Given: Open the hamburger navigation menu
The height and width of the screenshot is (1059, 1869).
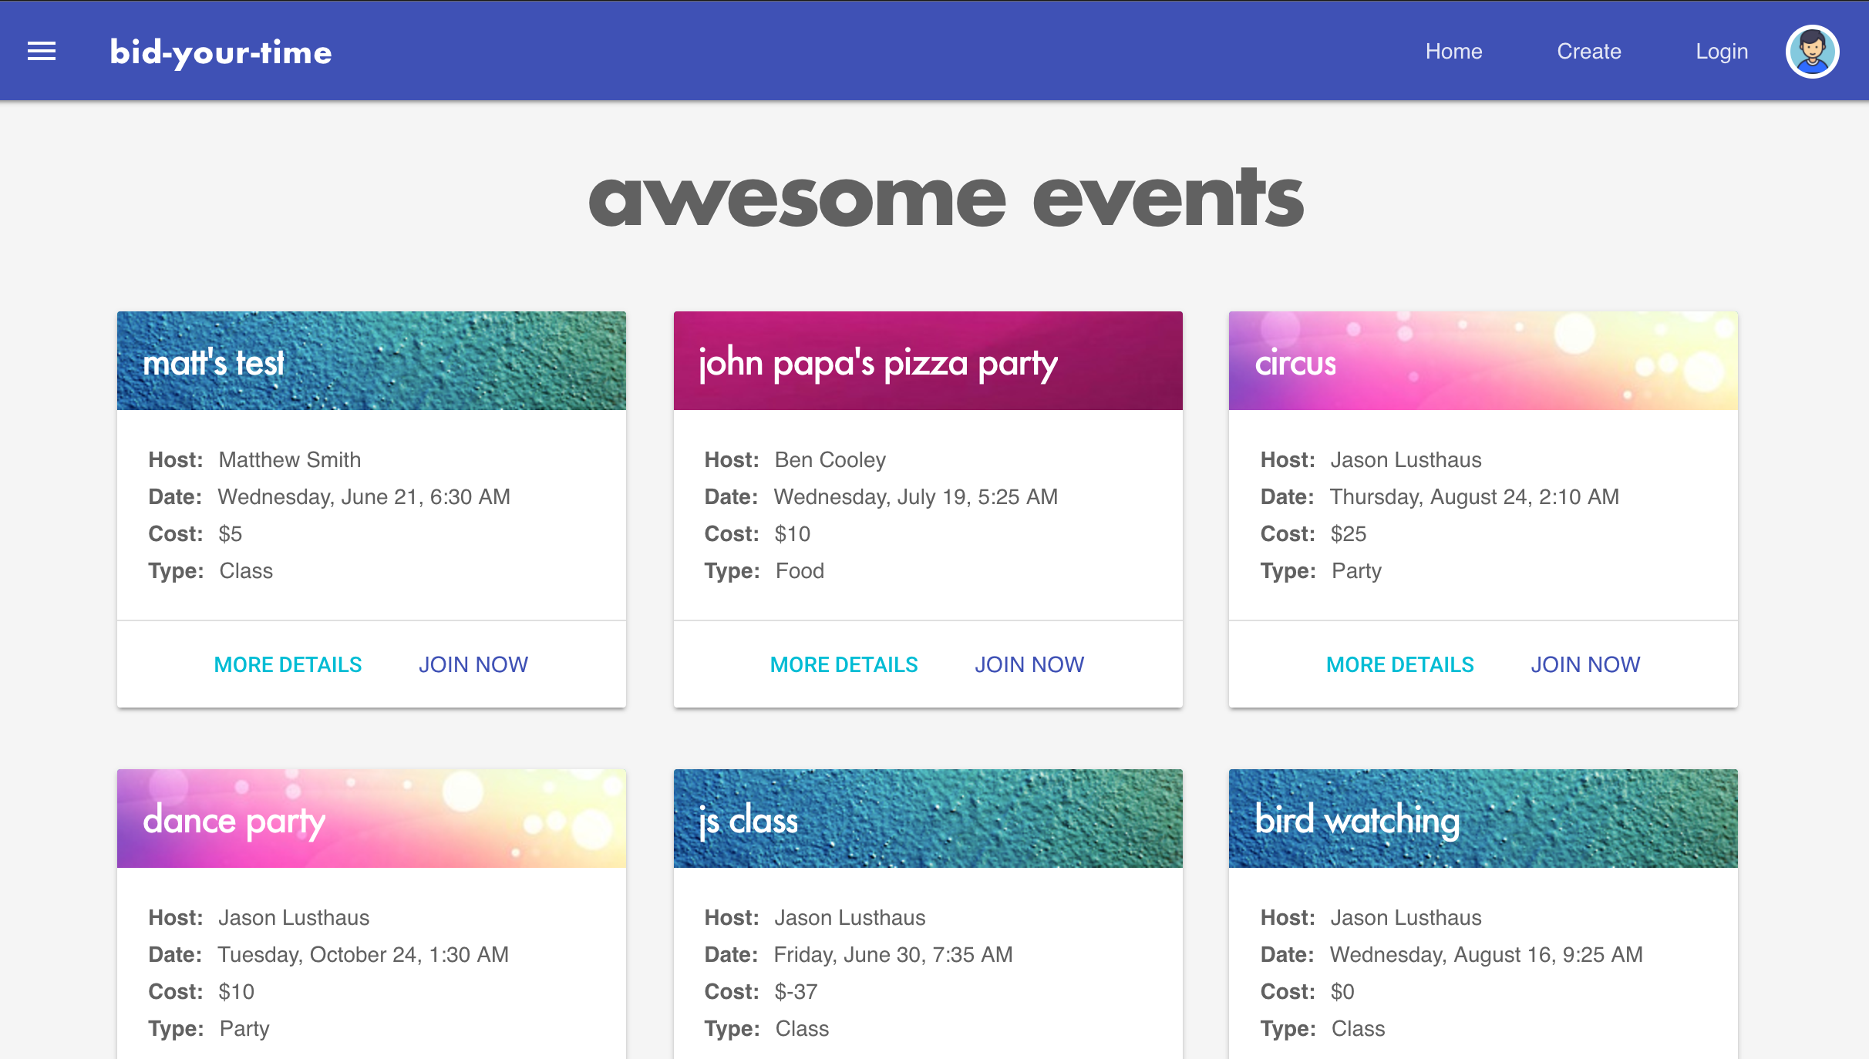Looking at the screenshot, I should coord(42,52).
